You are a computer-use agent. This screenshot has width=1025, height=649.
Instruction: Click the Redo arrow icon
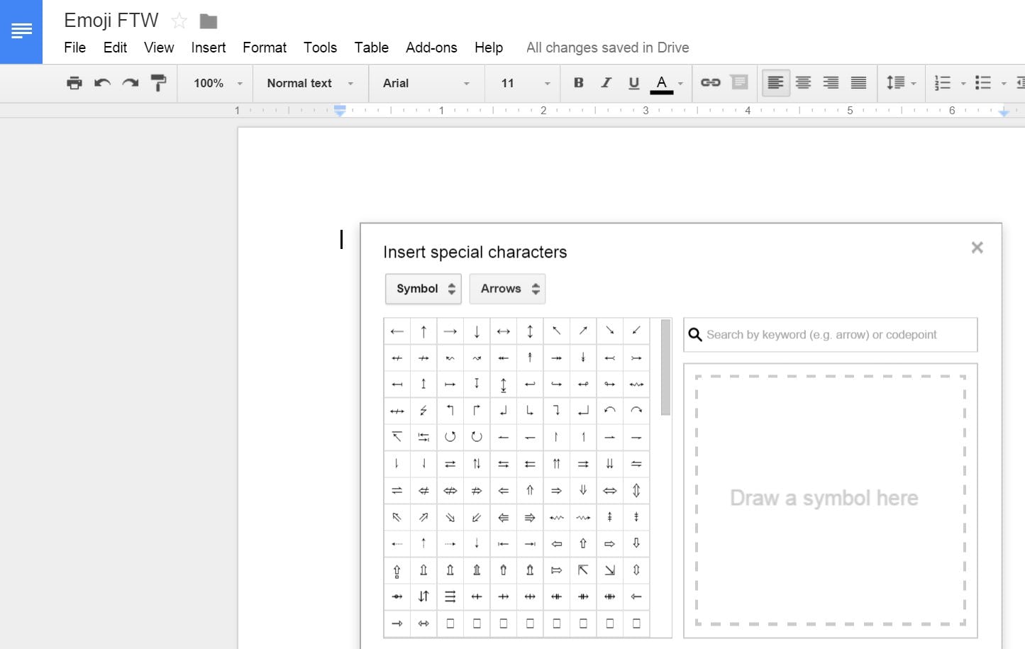pyautogui.click(x=130, y=83)
